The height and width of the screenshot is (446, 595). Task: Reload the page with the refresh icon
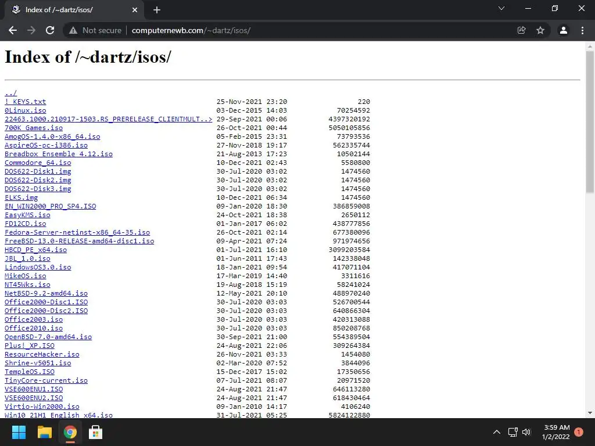tap(50, 30)
